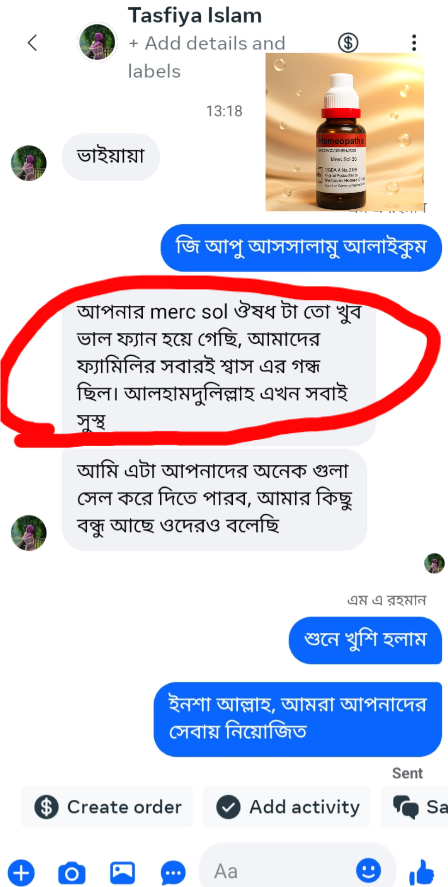Open the photo gallery icon

coord(122,873)
